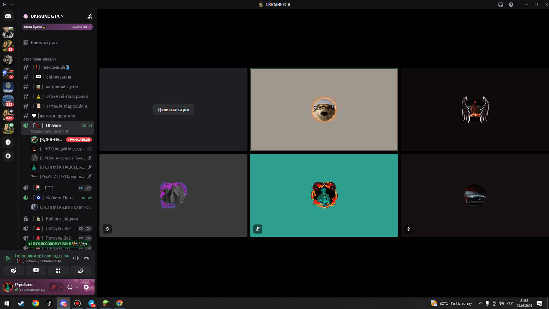Open кадровий-аудит text channel
The image size is (549, 309).
coord(57,87)
